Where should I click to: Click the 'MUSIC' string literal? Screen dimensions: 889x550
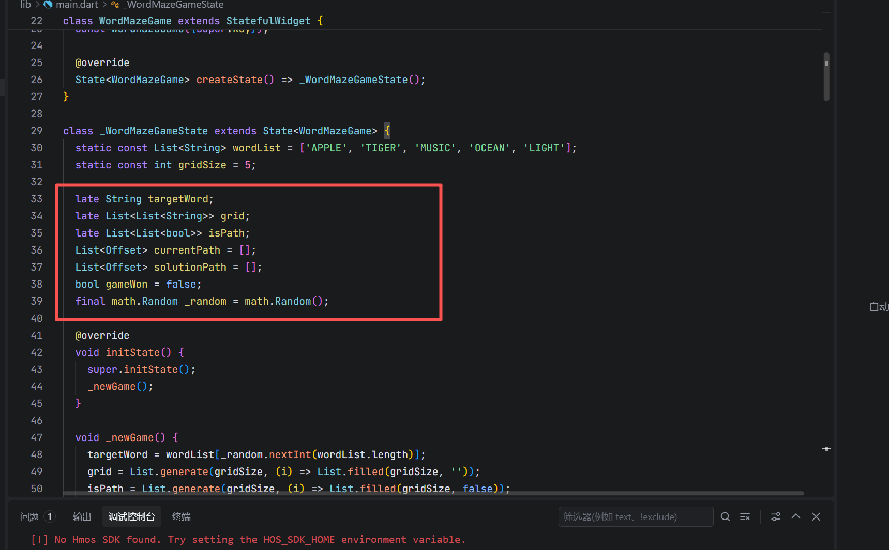point(435,148)
